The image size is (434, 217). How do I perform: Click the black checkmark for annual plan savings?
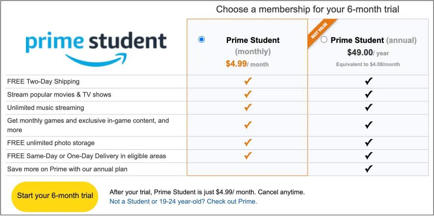368,169
